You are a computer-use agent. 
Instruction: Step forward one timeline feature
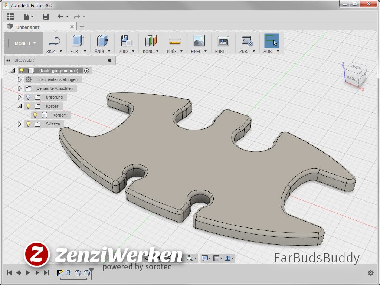coord(37,273)
